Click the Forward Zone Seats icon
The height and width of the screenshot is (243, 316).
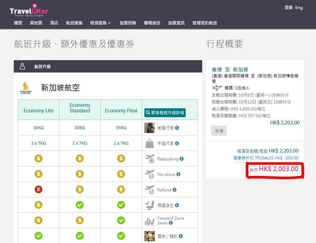coord(150,221)
